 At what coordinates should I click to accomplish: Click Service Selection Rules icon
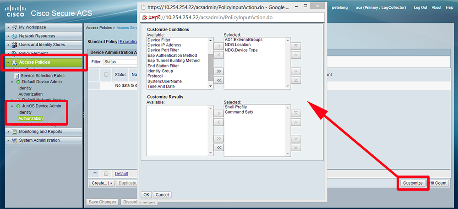pyautogui.click(x=17, y=76)
